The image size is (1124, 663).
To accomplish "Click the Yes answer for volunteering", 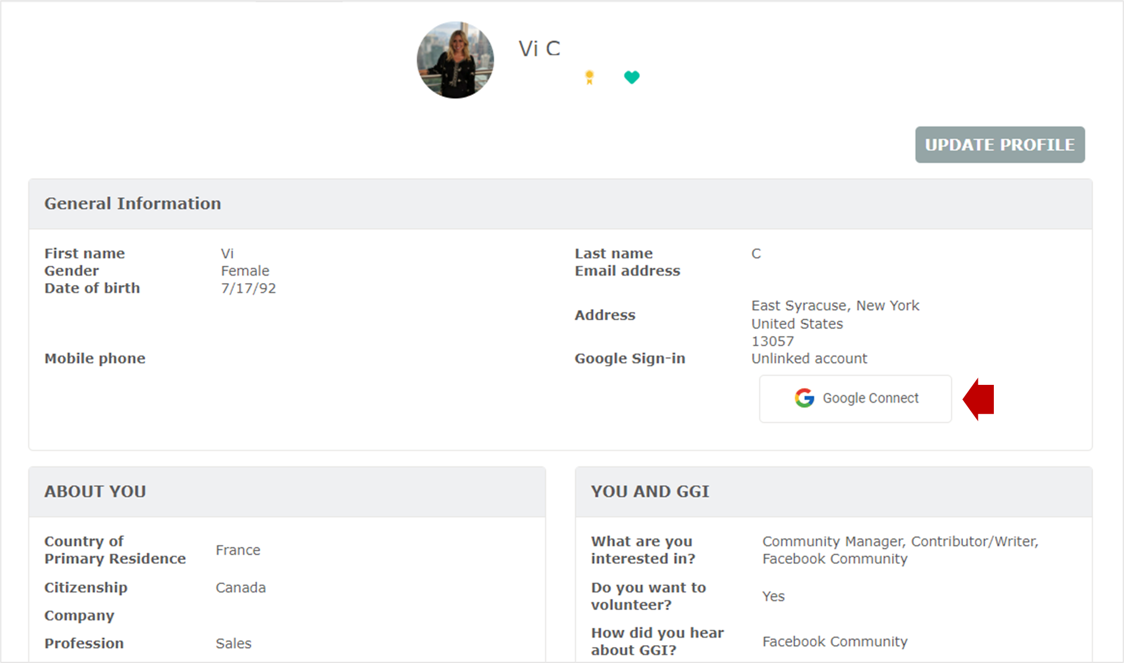I will [x=773, y=596].
